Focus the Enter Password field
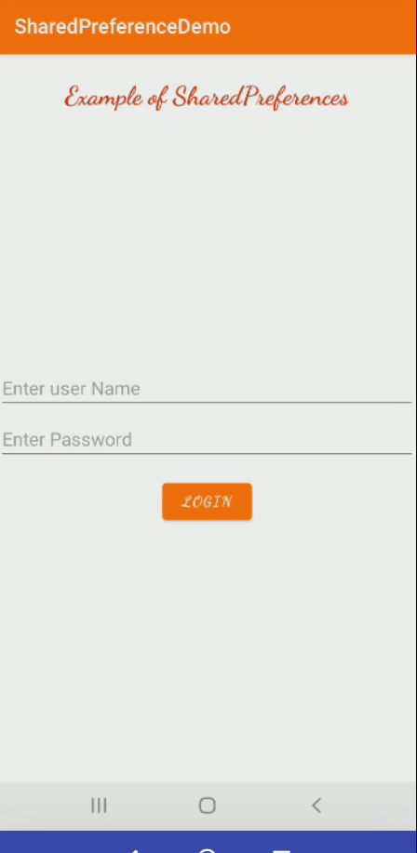This screenshot has width=417, height=853. [x=207, y=440]
